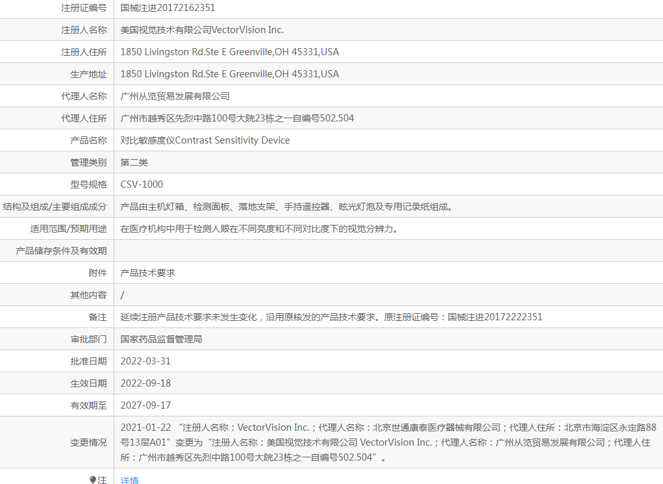The image size is (663, 484).
Task: Click the 变更情况 label
Action: click(x=89, y=442)
